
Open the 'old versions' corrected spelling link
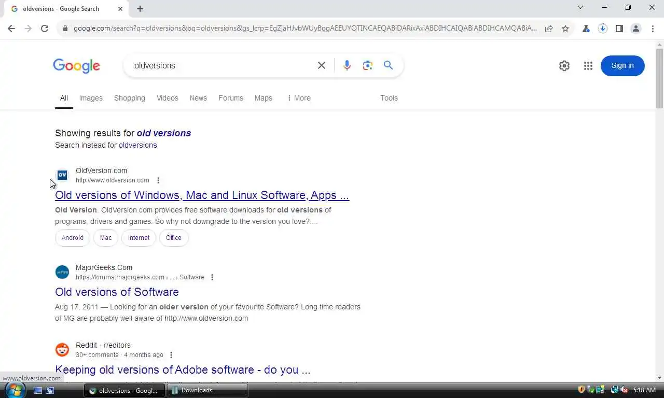click(x=164, y=133)
